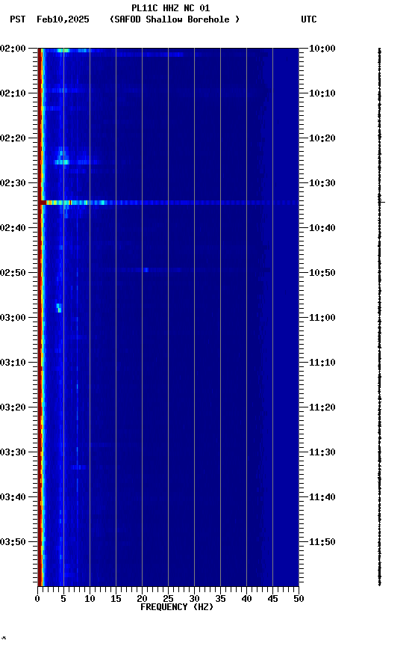Click the UTC time label 10:50

coord(322,273)
